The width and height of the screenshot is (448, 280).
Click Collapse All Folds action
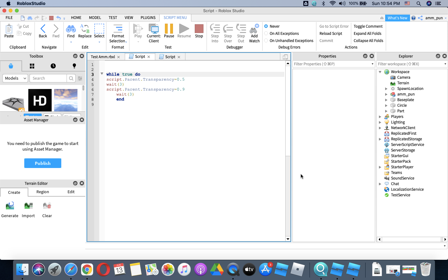point(368,41)
